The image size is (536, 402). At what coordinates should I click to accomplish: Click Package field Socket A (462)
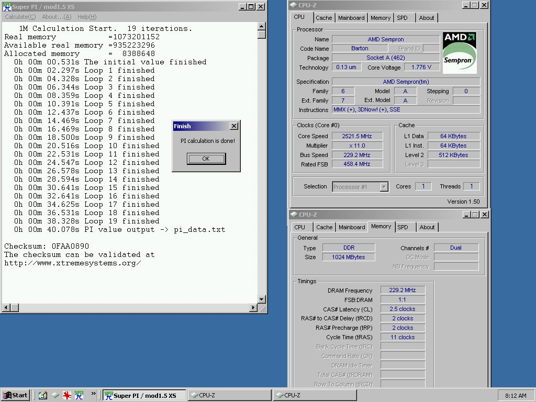386,58
